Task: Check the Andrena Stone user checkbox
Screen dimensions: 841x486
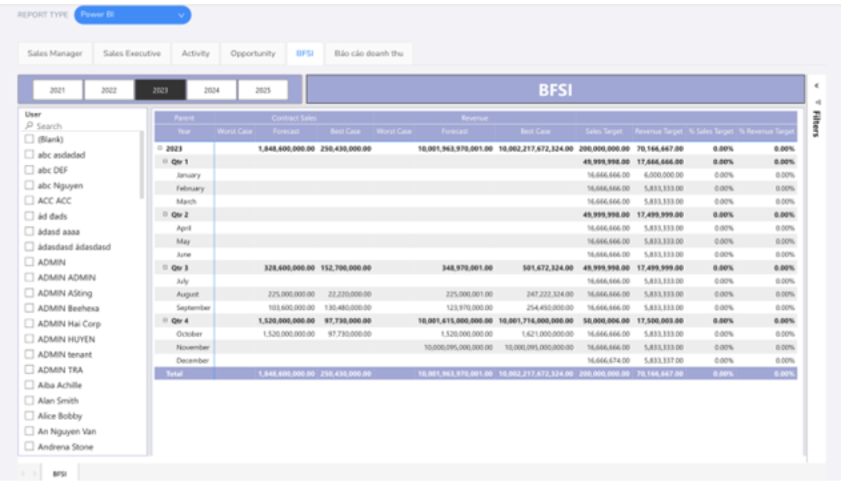Action: [29, 447]
